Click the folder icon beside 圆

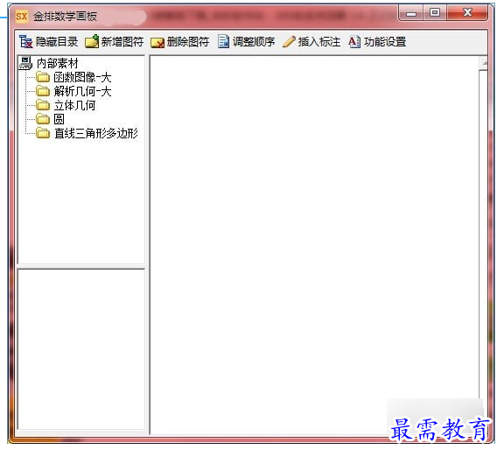click(43, 119)
